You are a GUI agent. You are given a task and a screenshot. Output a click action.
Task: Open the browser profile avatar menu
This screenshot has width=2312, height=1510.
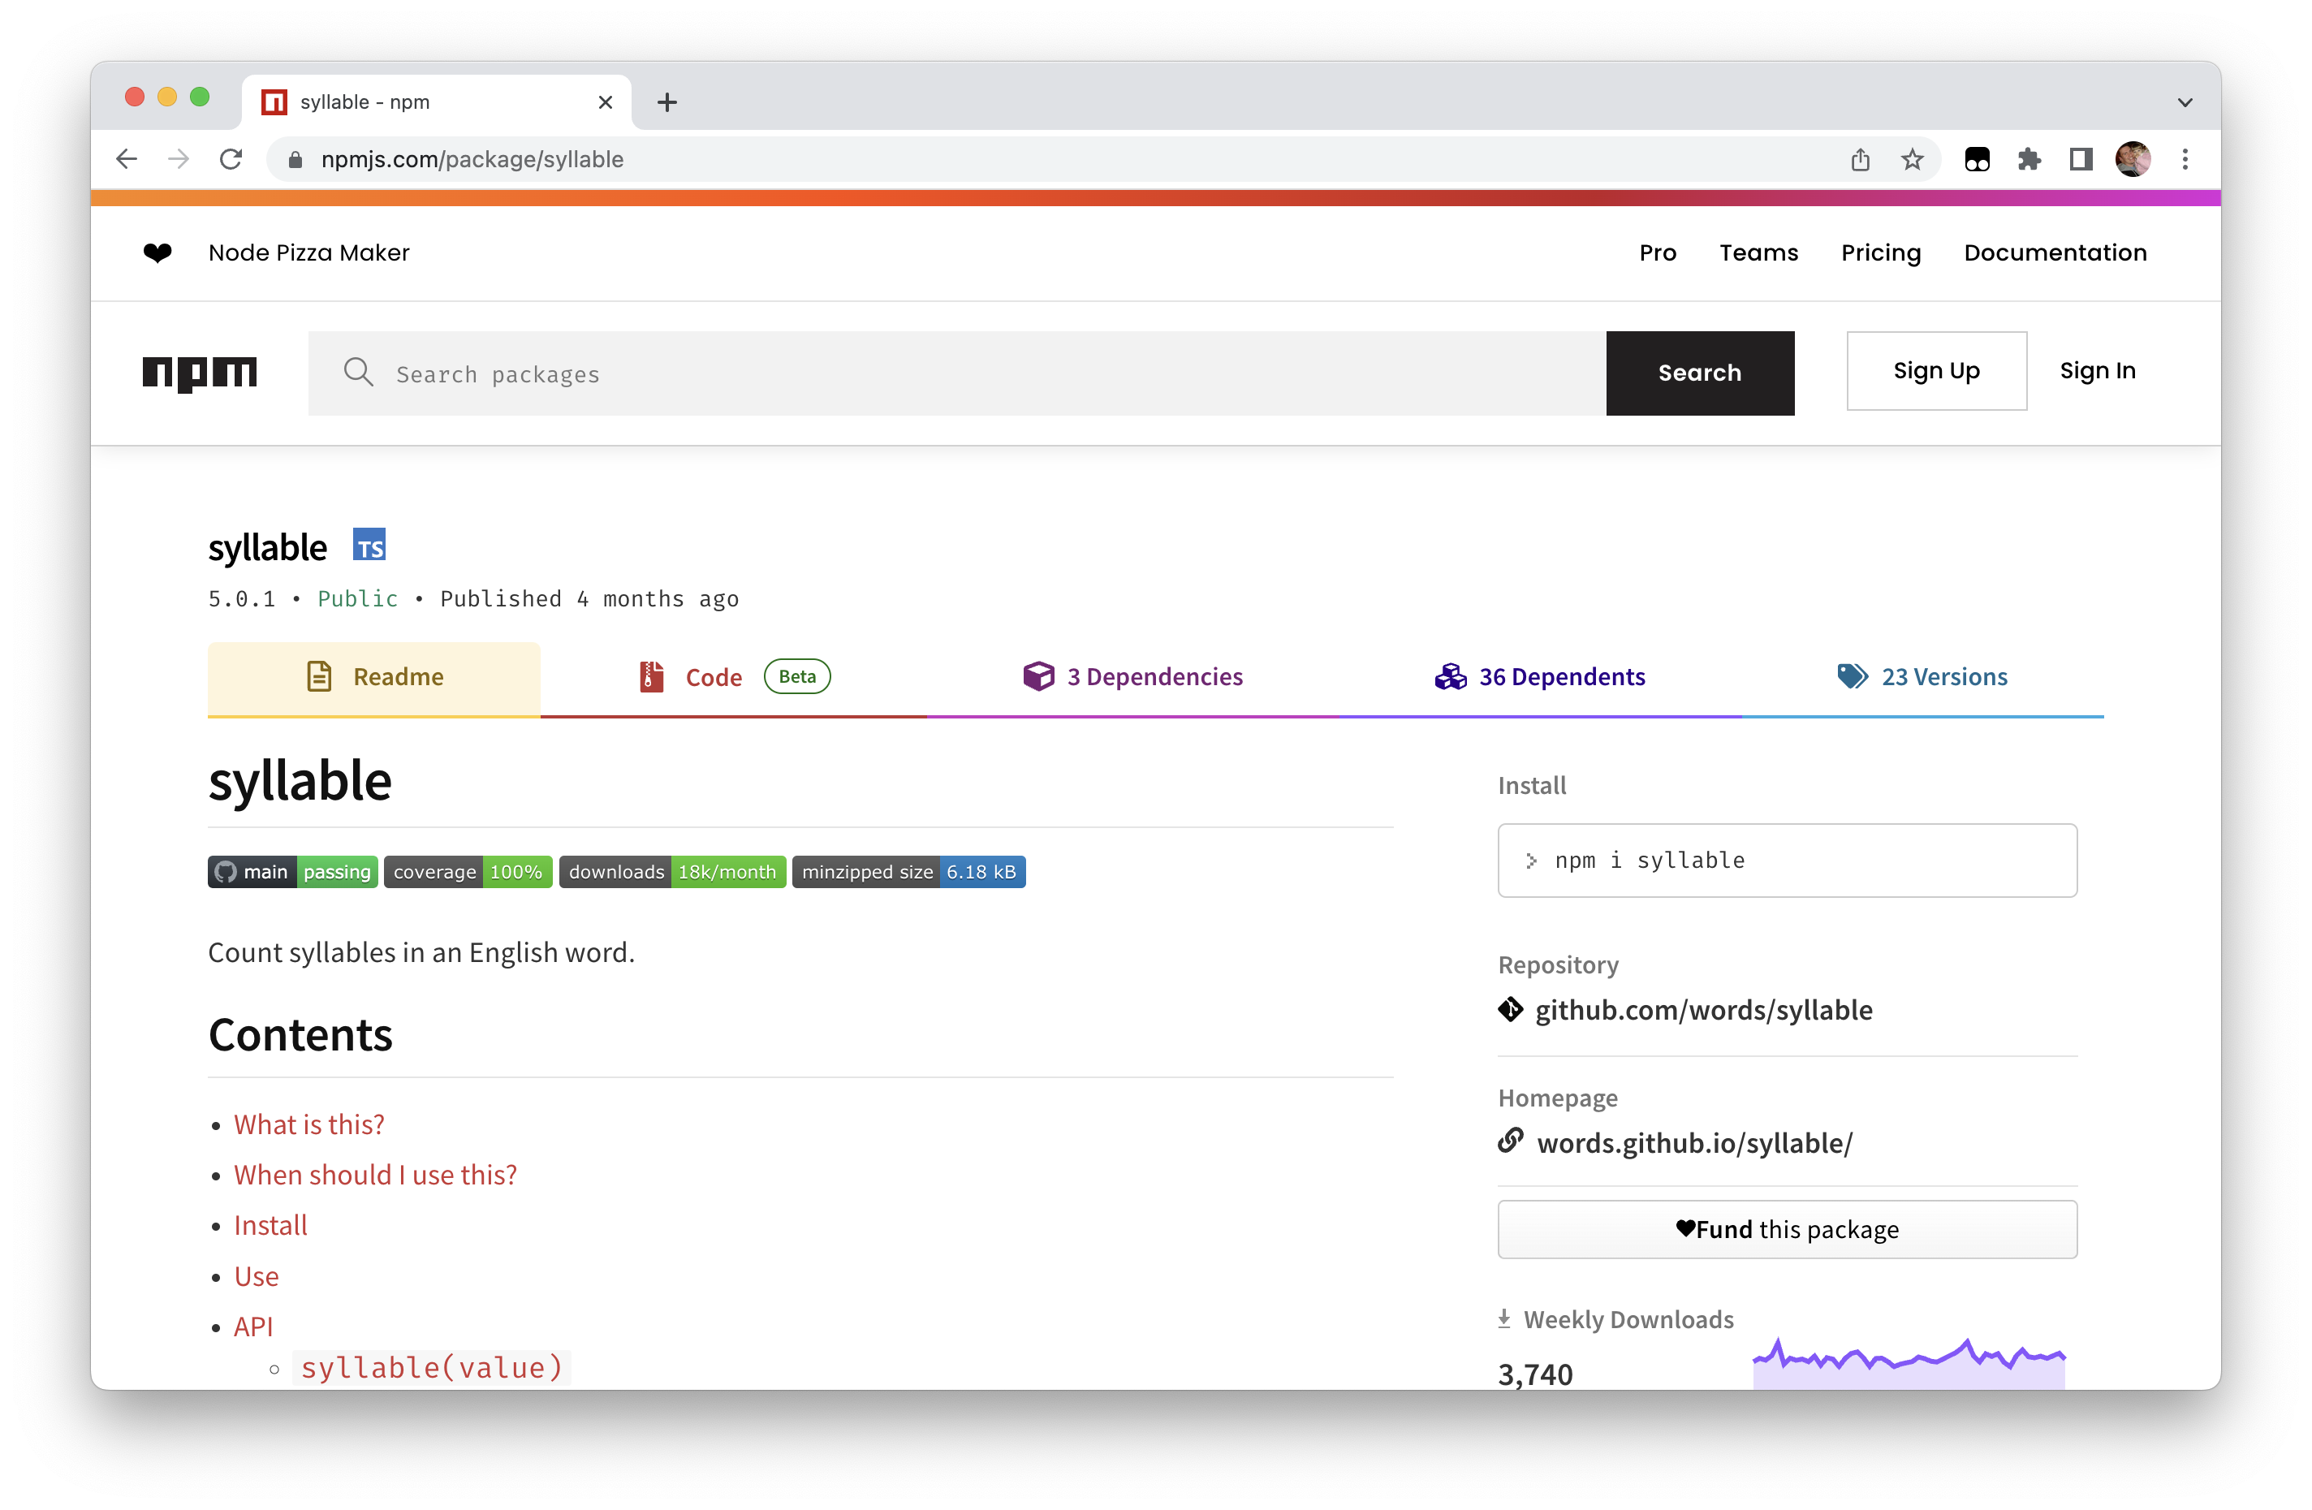(2133, 159)
